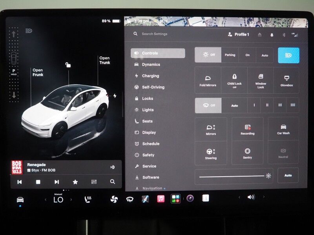314x235 pixels.
Task: Tap Fold Mirrors
Action: pos(208,80)
